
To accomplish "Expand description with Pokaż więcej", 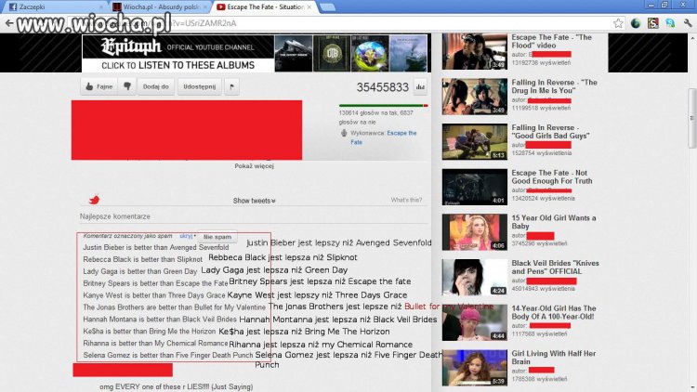I will [x=255, y=165].
